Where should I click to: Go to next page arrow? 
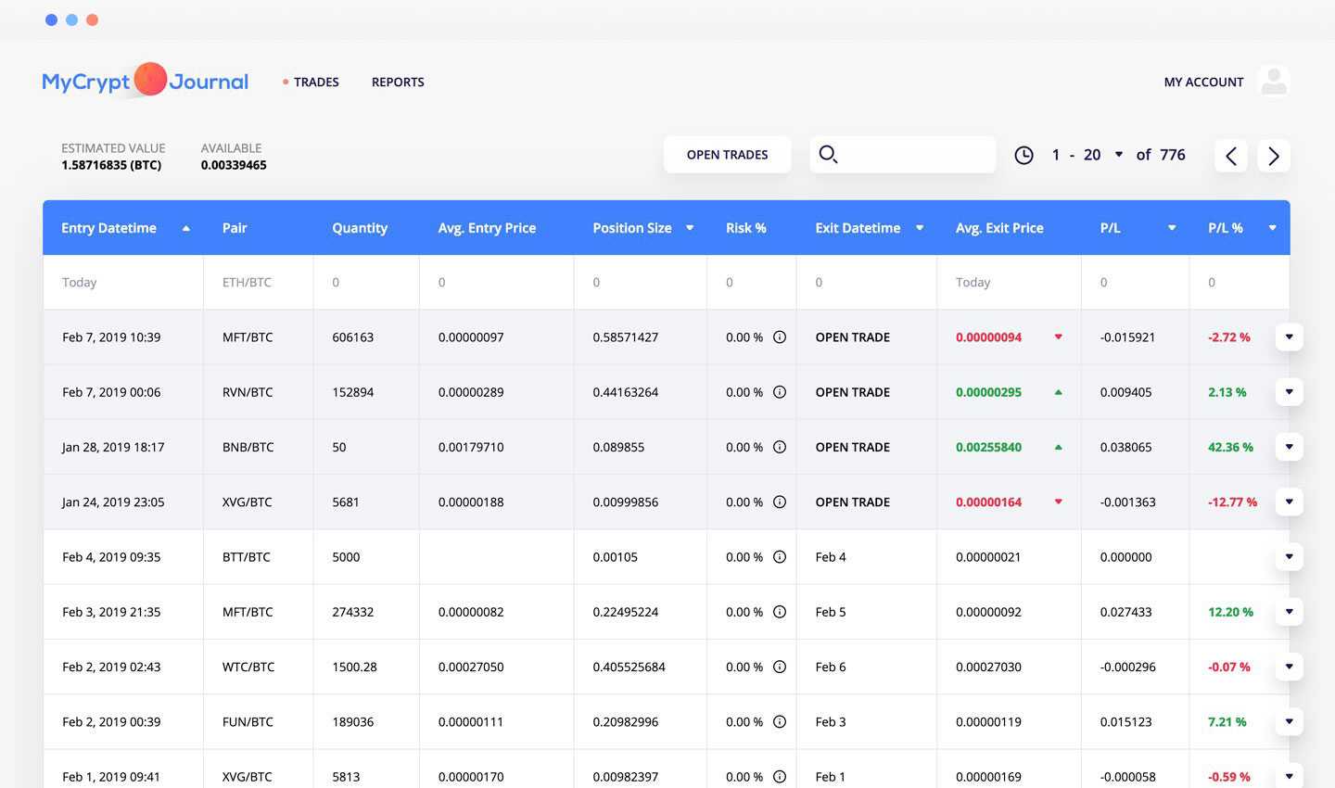point(1274,156)
